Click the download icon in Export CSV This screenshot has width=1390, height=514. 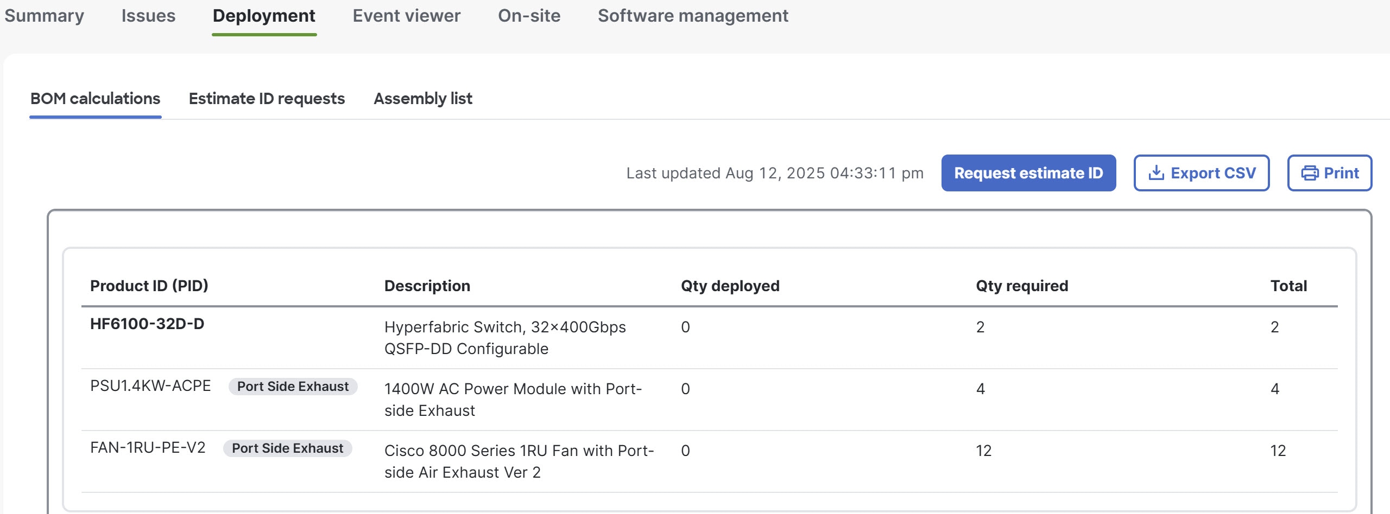point(1156,173)
